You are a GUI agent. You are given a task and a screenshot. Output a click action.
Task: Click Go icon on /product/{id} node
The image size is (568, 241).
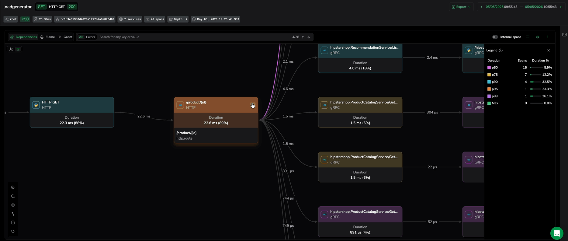click(x=180, y=105)
